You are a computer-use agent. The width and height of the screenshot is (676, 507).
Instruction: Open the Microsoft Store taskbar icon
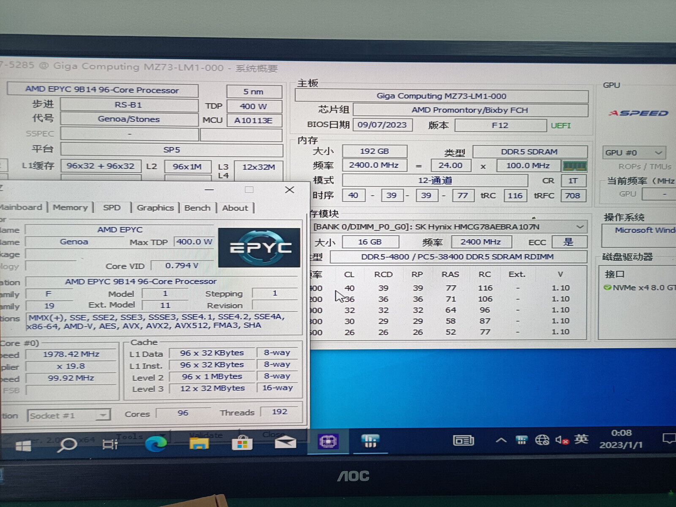coord(242,443)
